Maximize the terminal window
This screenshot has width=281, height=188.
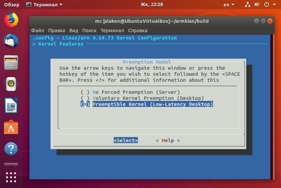pos(263,21)
